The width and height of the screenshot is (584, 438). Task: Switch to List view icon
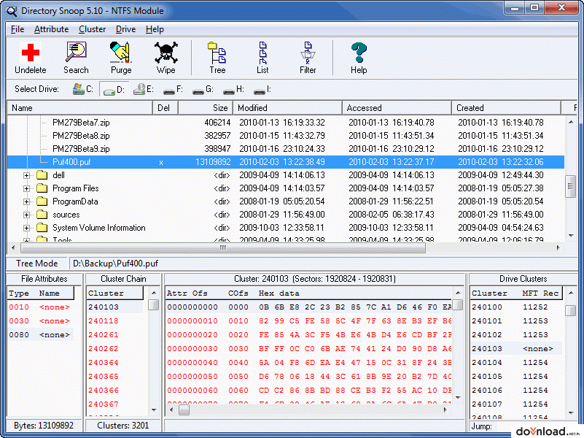(262, 52)
